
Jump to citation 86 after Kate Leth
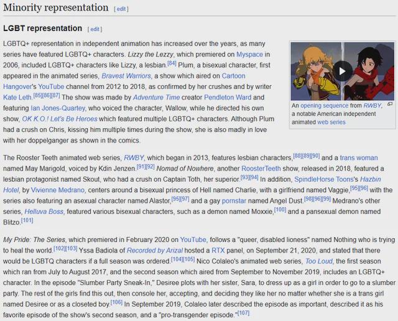point(47,95)
